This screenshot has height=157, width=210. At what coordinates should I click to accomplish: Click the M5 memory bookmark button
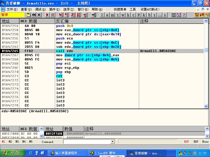tap(31, 142)
